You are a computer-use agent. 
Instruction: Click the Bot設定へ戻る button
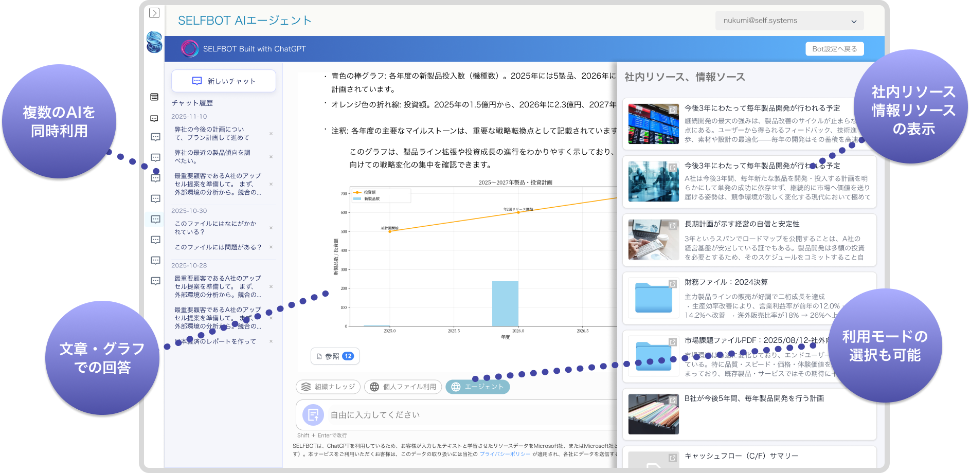[x=834, y=49]
